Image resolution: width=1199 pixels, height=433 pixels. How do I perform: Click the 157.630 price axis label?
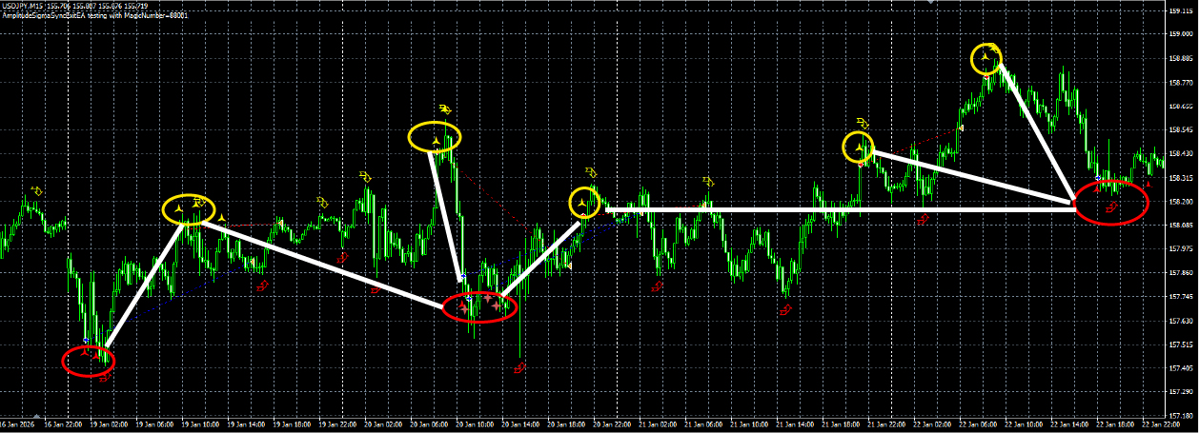[x=1181, y=322]
